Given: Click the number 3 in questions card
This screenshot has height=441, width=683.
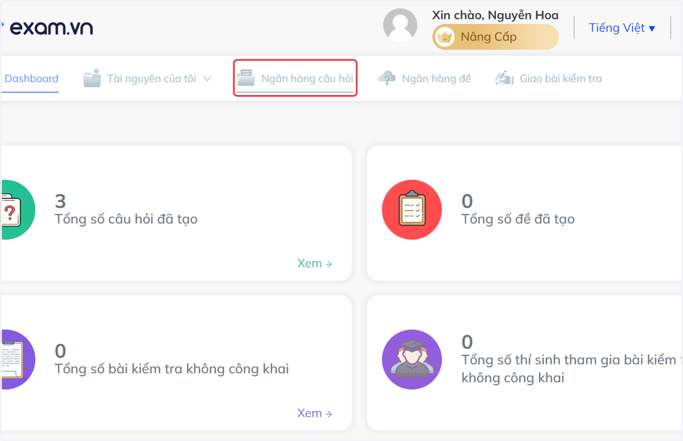Looking at the screenshot, I should [60, 201].
